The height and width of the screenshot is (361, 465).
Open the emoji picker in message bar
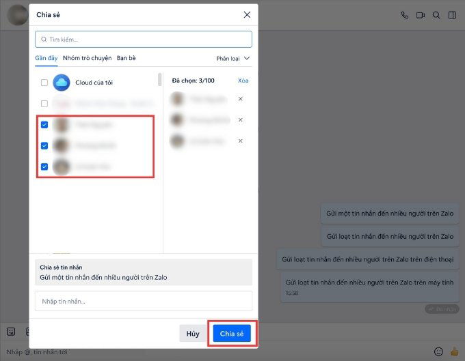[x=438, y=351]
